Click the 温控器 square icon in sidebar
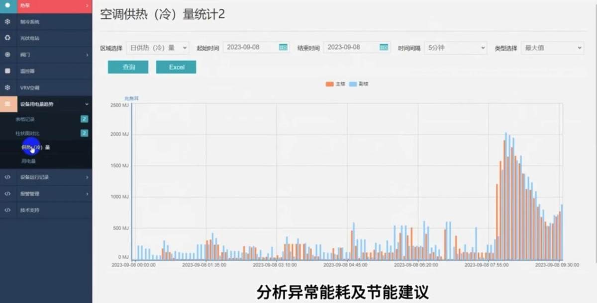Viewport: 597px width, 303px height. [7, 71]
